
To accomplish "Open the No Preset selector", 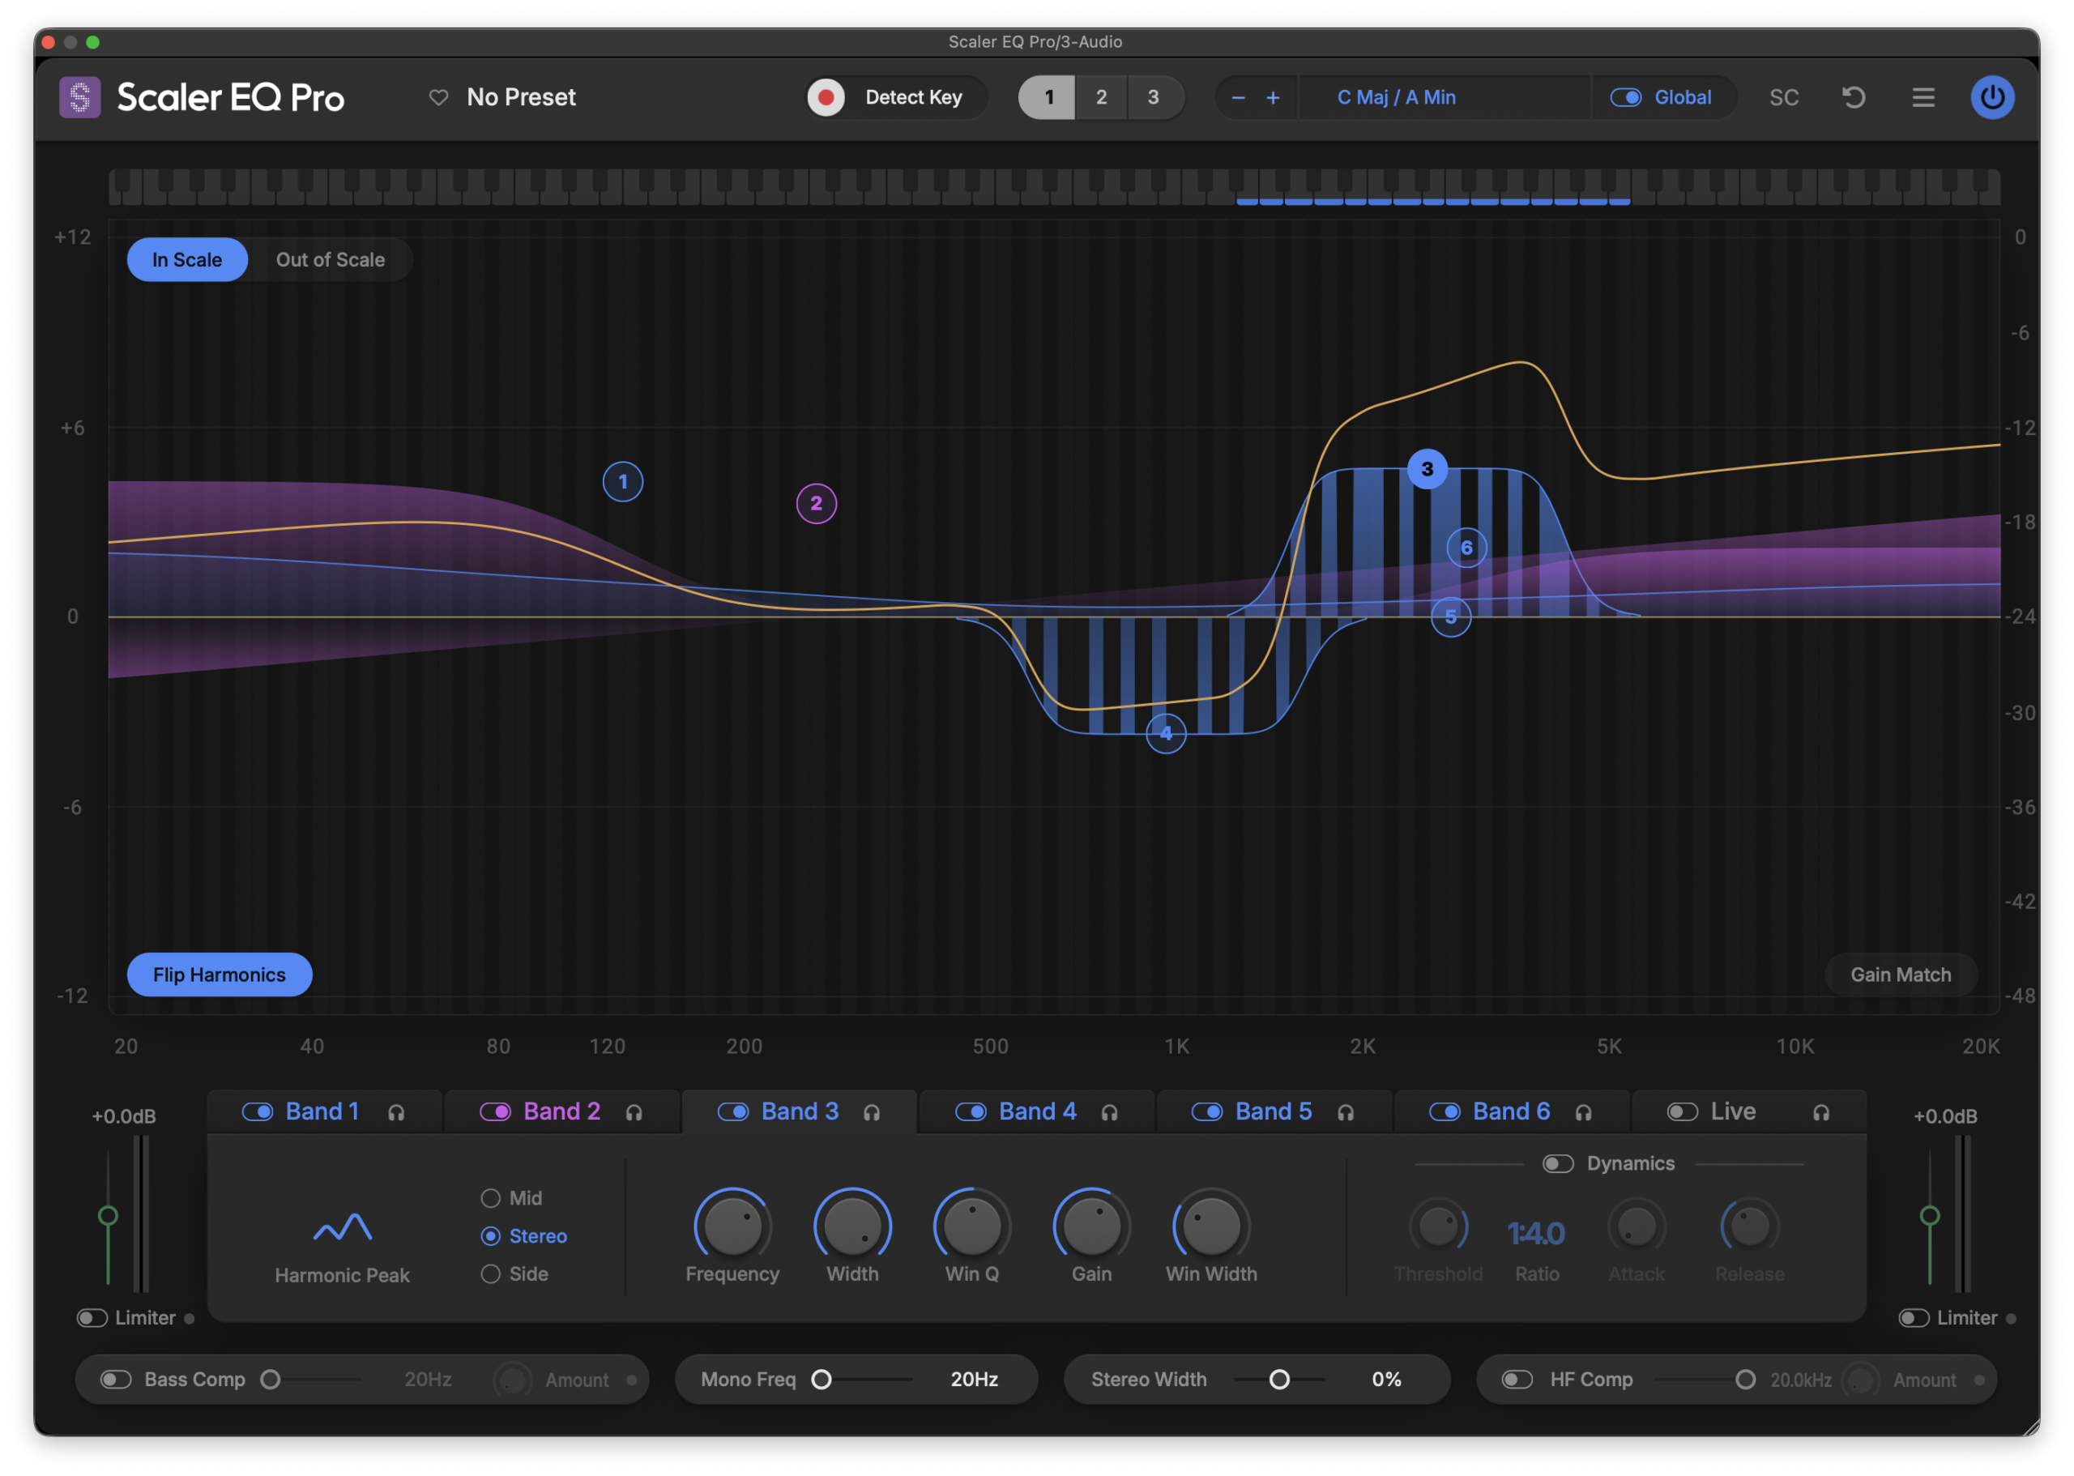I will (521, 97).
